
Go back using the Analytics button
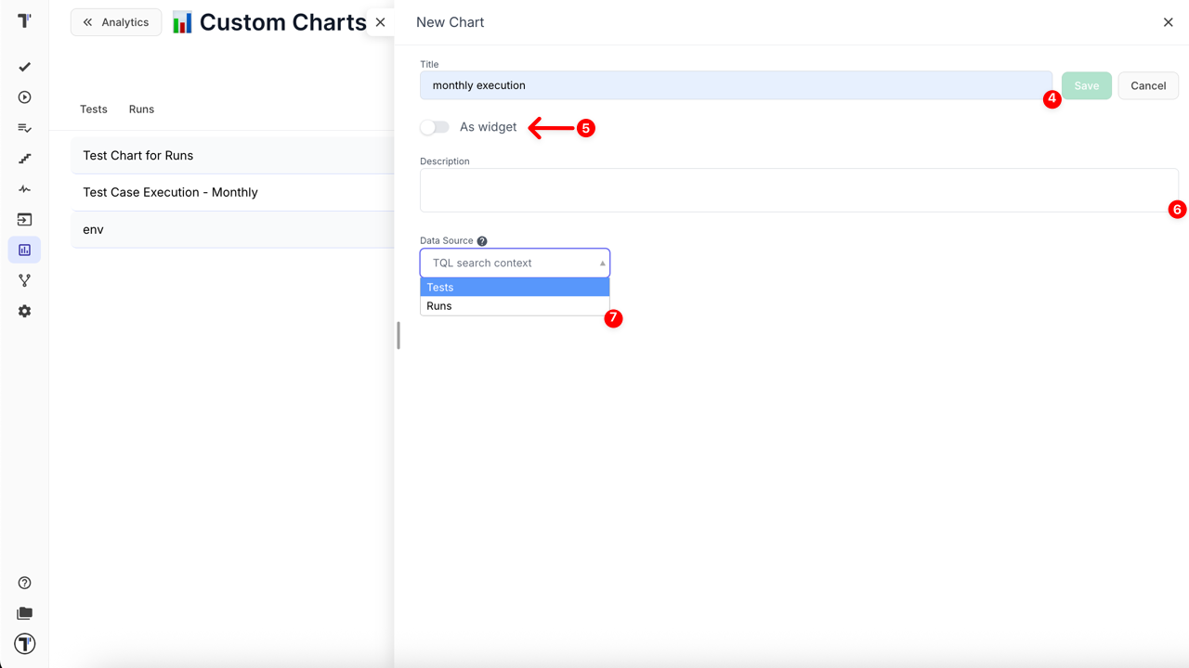116,22
